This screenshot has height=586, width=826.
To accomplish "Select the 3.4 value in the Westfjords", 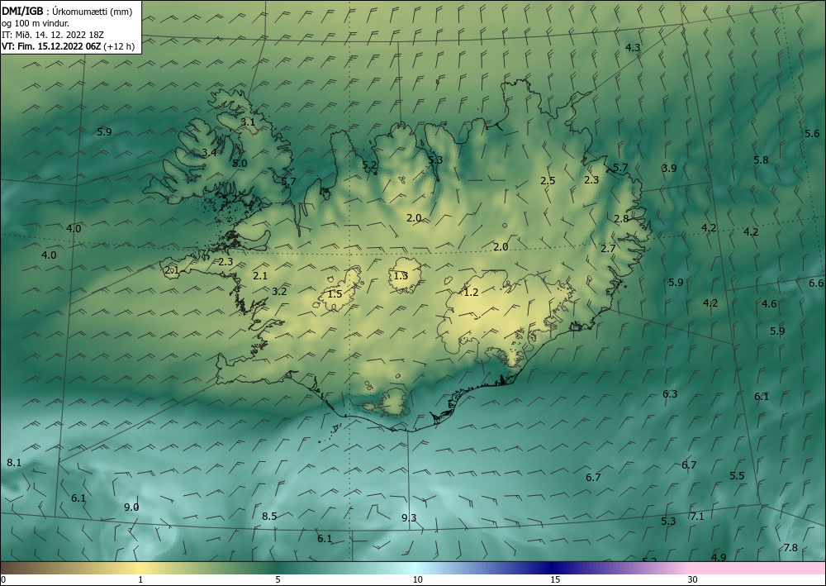I will coord(209,152).
